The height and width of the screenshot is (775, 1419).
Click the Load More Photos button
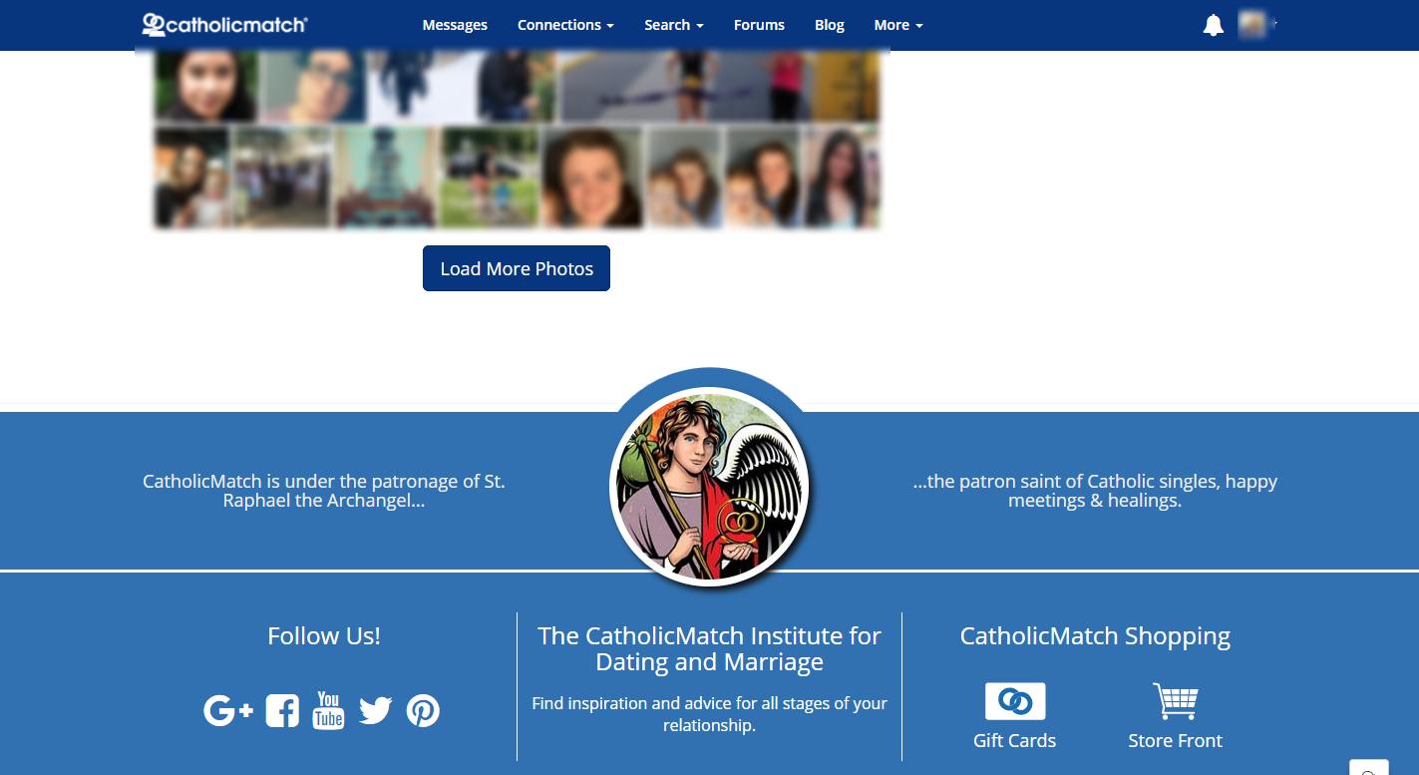517,268
